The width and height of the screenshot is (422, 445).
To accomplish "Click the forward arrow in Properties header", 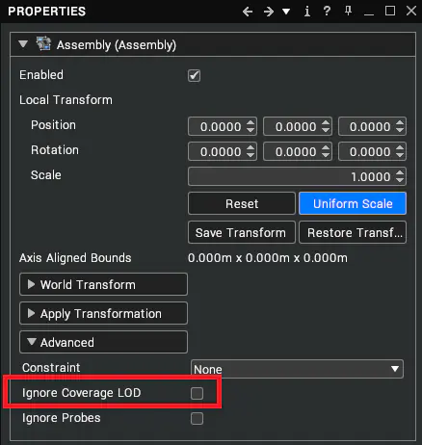I will tap(268, 12).
